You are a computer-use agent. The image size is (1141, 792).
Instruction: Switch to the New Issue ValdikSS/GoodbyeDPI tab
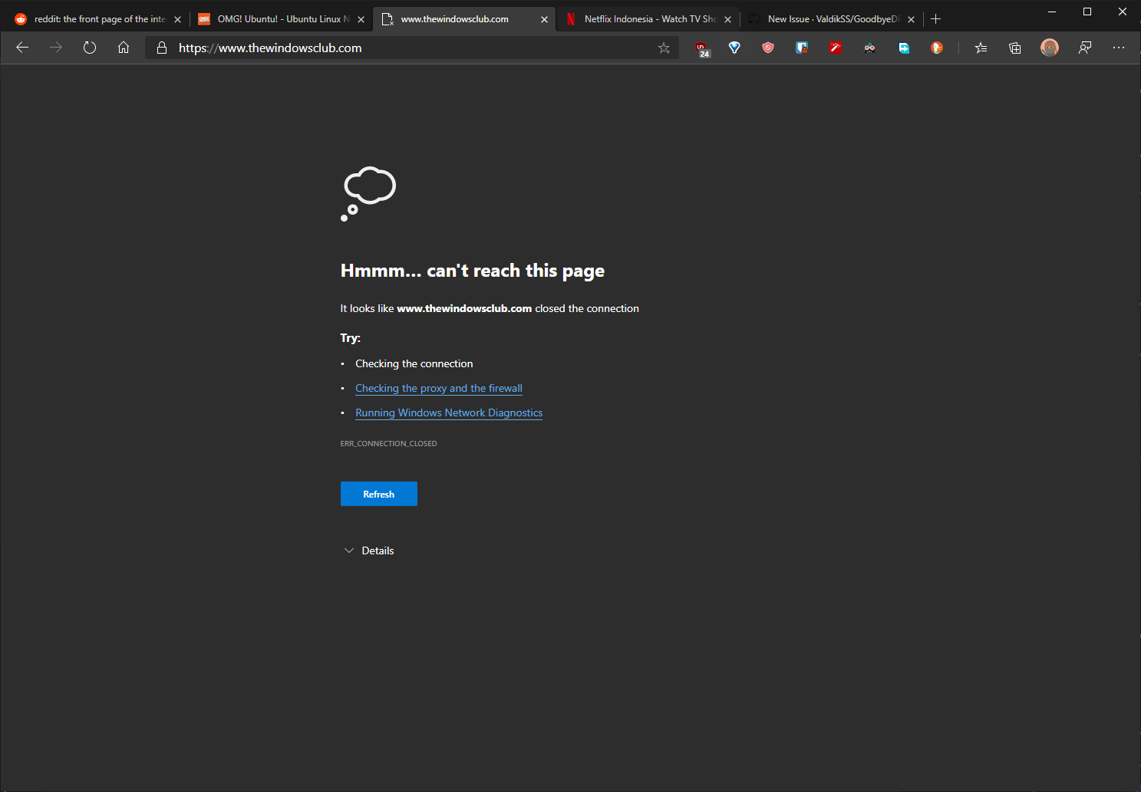point(831,19)
